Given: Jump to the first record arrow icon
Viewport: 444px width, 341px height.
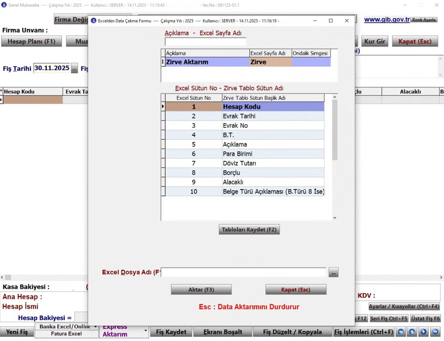Looking at the screenshot, I should [400, 332].
